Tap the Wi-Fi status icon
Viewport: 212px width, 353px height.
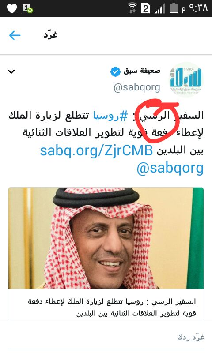(x=132, y=8)
